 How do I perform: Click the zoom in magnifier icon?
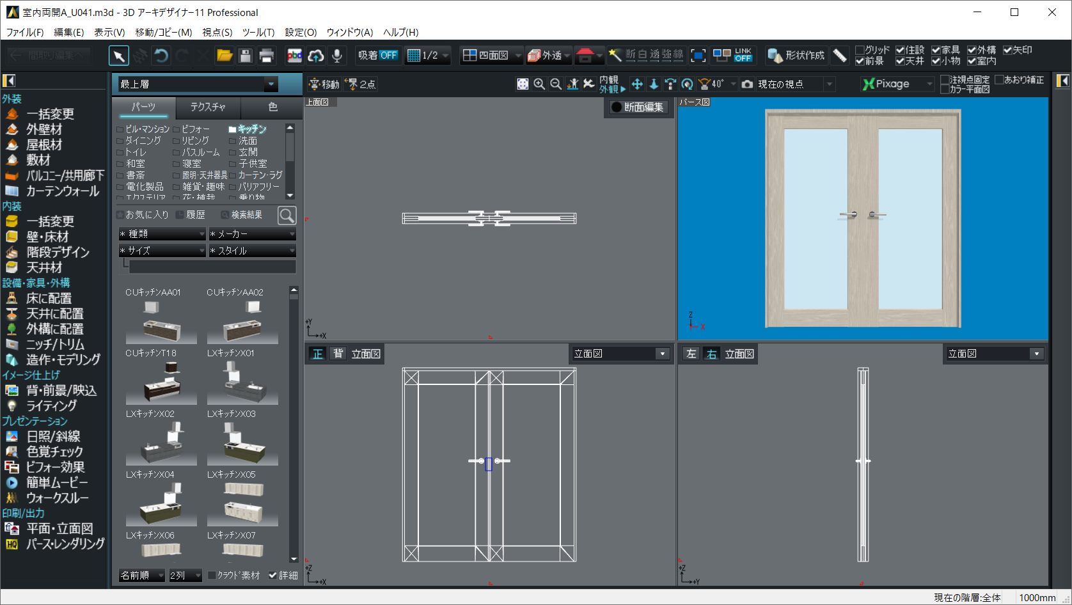[539, 84]
